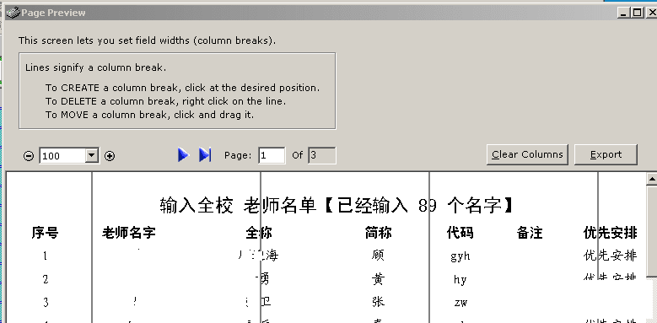
Task: Click the zoom out minus icon
Action: point(29,156)
